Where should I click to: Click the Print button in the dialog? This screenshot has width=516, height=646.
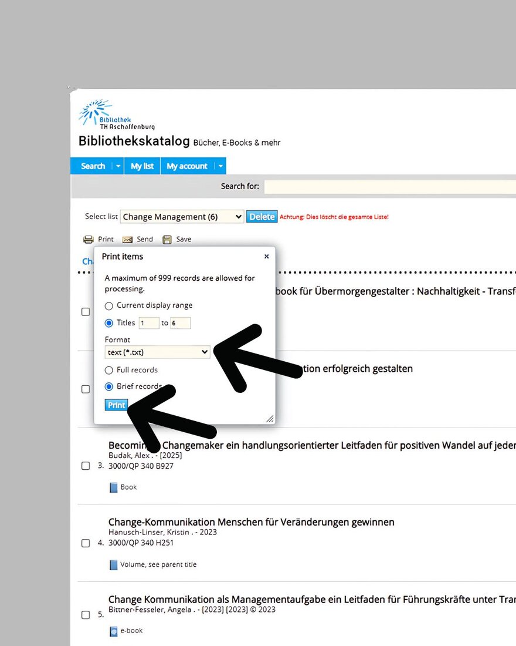click(116, 405)
